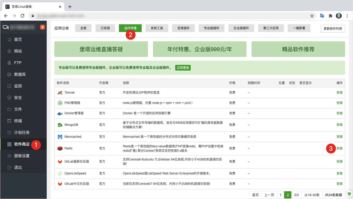This screenshot has width=353, height=199.
Task: Click the GitLab最新社区版 fox icon
Action: [x=60, y=162]
